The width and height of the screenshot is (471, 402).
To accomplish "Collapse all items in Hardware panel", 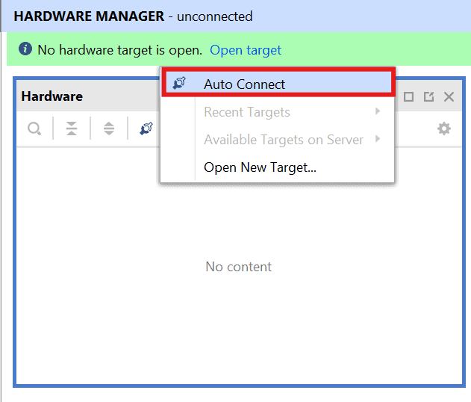I will [72, 129].
